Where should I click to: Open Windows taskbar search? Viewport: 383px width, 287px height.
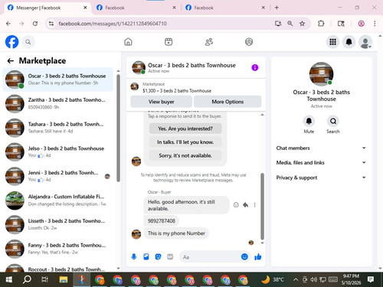click(27, 279)
